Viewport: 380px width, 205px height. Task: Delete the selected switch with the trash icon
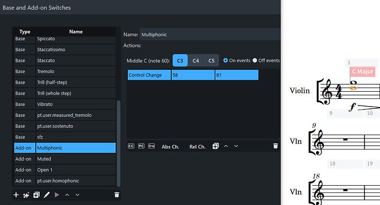[x=117, y=195]
